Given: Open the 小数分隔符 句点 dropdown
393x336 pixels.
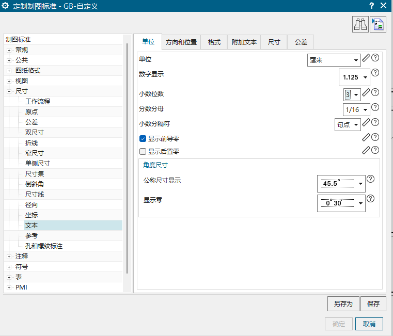Looking at the screenshot, I should pos(348,124).
